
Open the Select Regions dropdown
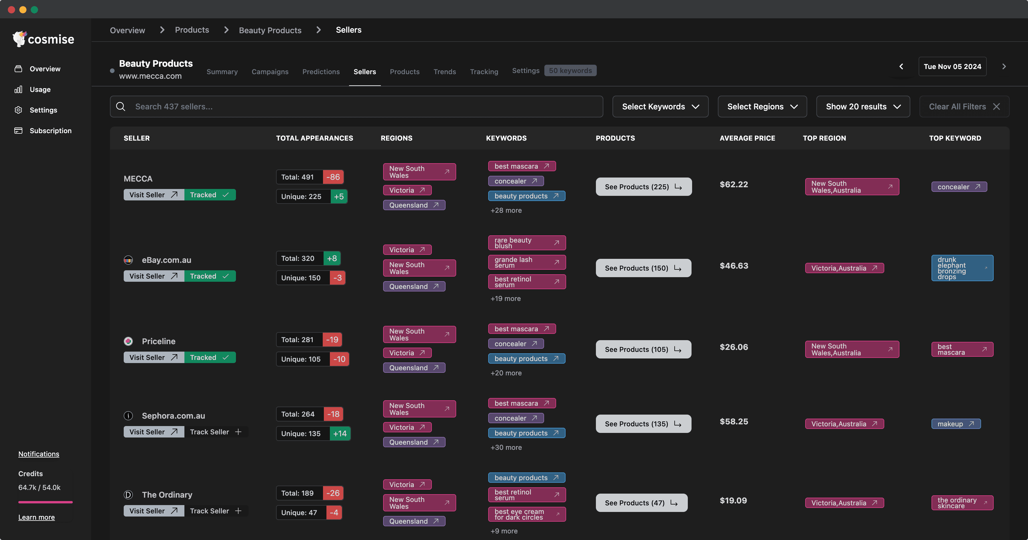click(762, 106)
